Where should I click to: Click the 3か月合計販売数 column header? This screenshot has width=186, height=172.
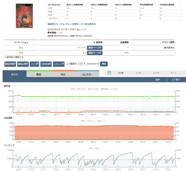point(167,5)
